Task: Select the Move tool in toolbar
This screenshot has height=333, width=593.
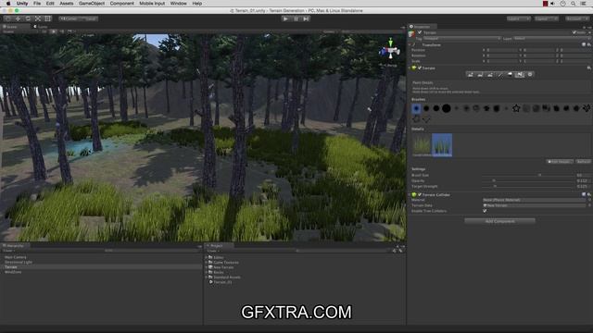Action: pos(18,18)
